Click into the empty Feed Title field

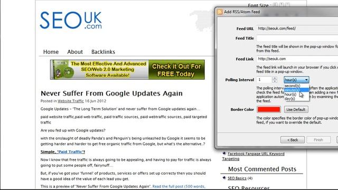[297, 38]
